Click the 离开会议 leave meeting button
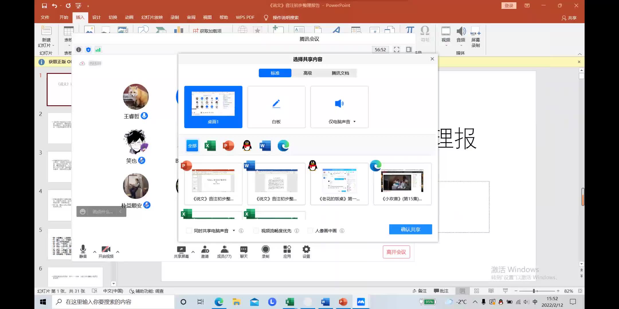Screen dimensions: 619x309 pos(396,252)
